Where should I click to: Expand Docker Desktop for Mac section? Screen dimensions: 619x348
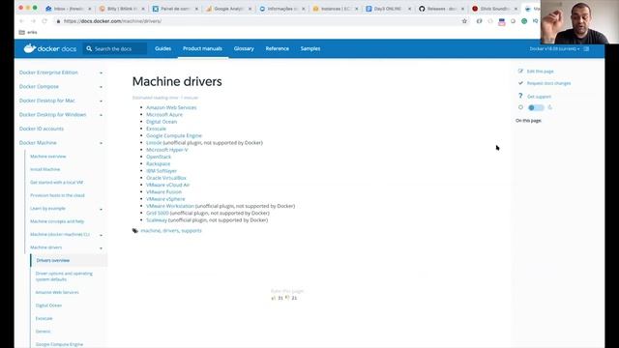coord(101,101)
